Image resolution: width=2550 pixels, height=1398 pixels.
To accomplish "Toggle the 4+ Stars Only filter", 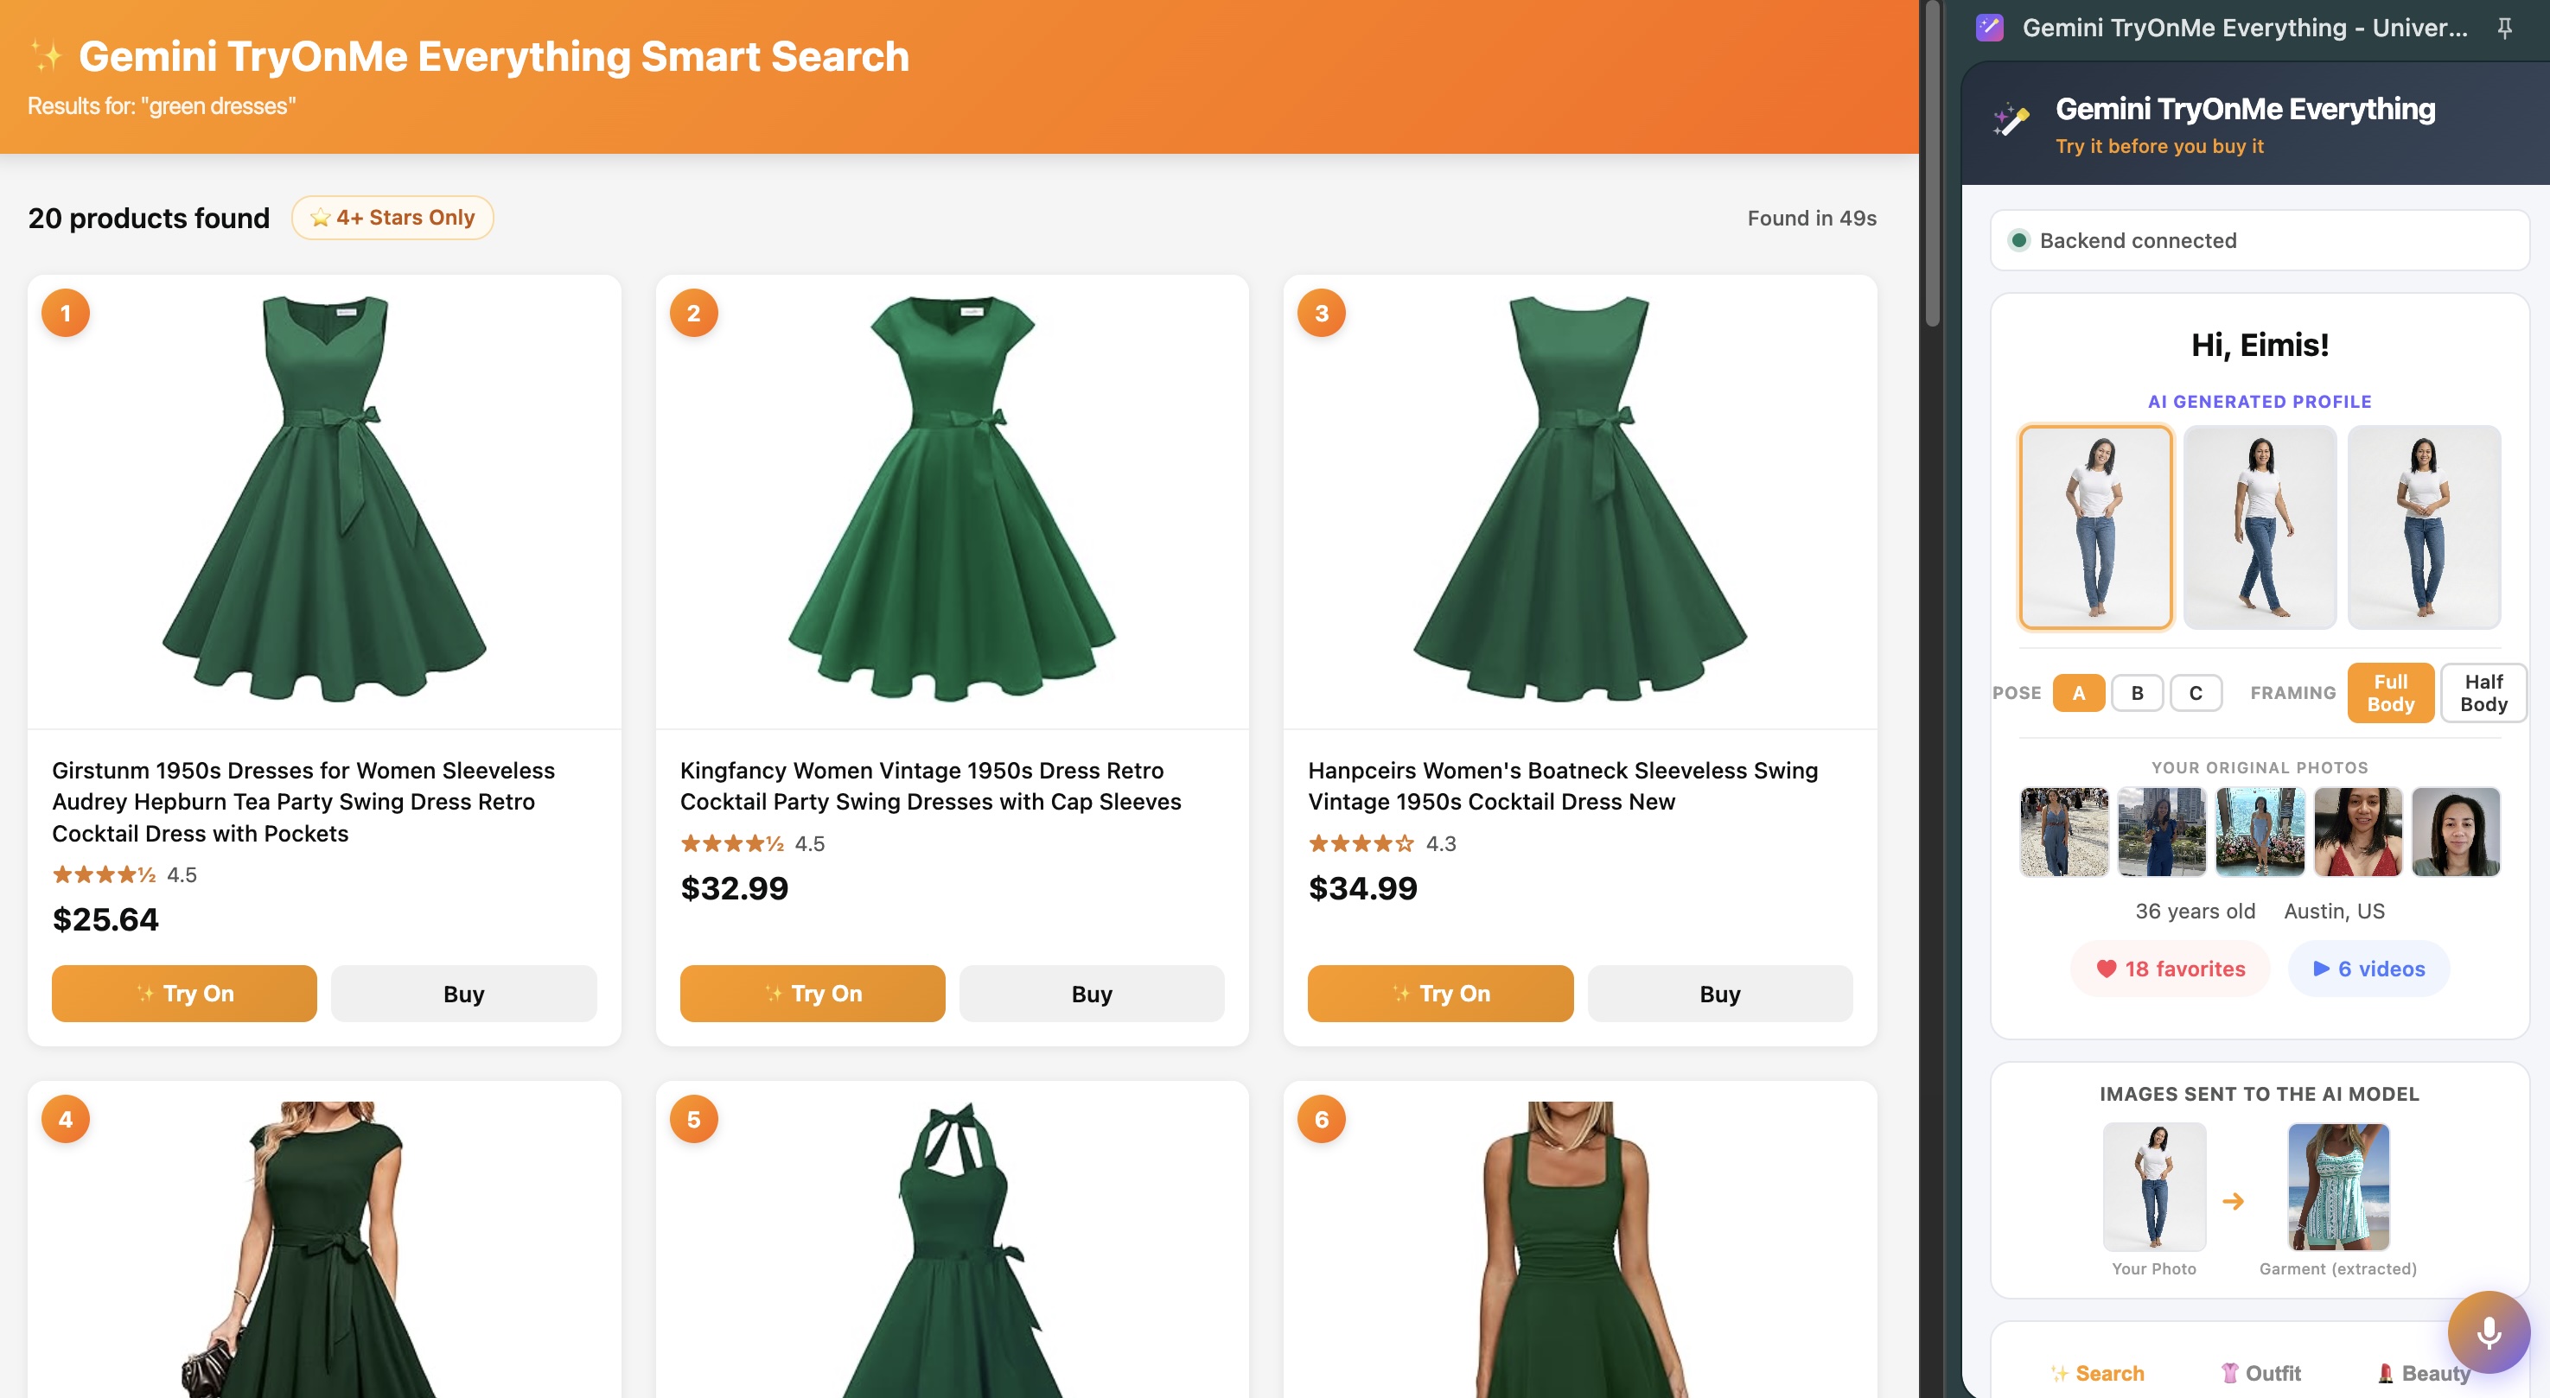I will 392,218.
